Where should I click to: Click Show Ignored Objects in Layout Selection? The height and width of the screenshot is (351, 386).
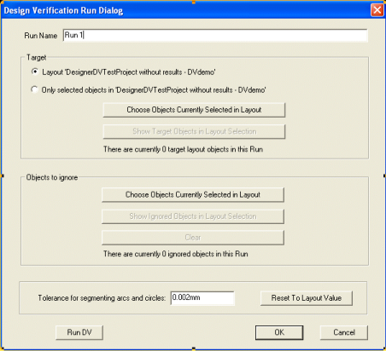tap(193, 216)
